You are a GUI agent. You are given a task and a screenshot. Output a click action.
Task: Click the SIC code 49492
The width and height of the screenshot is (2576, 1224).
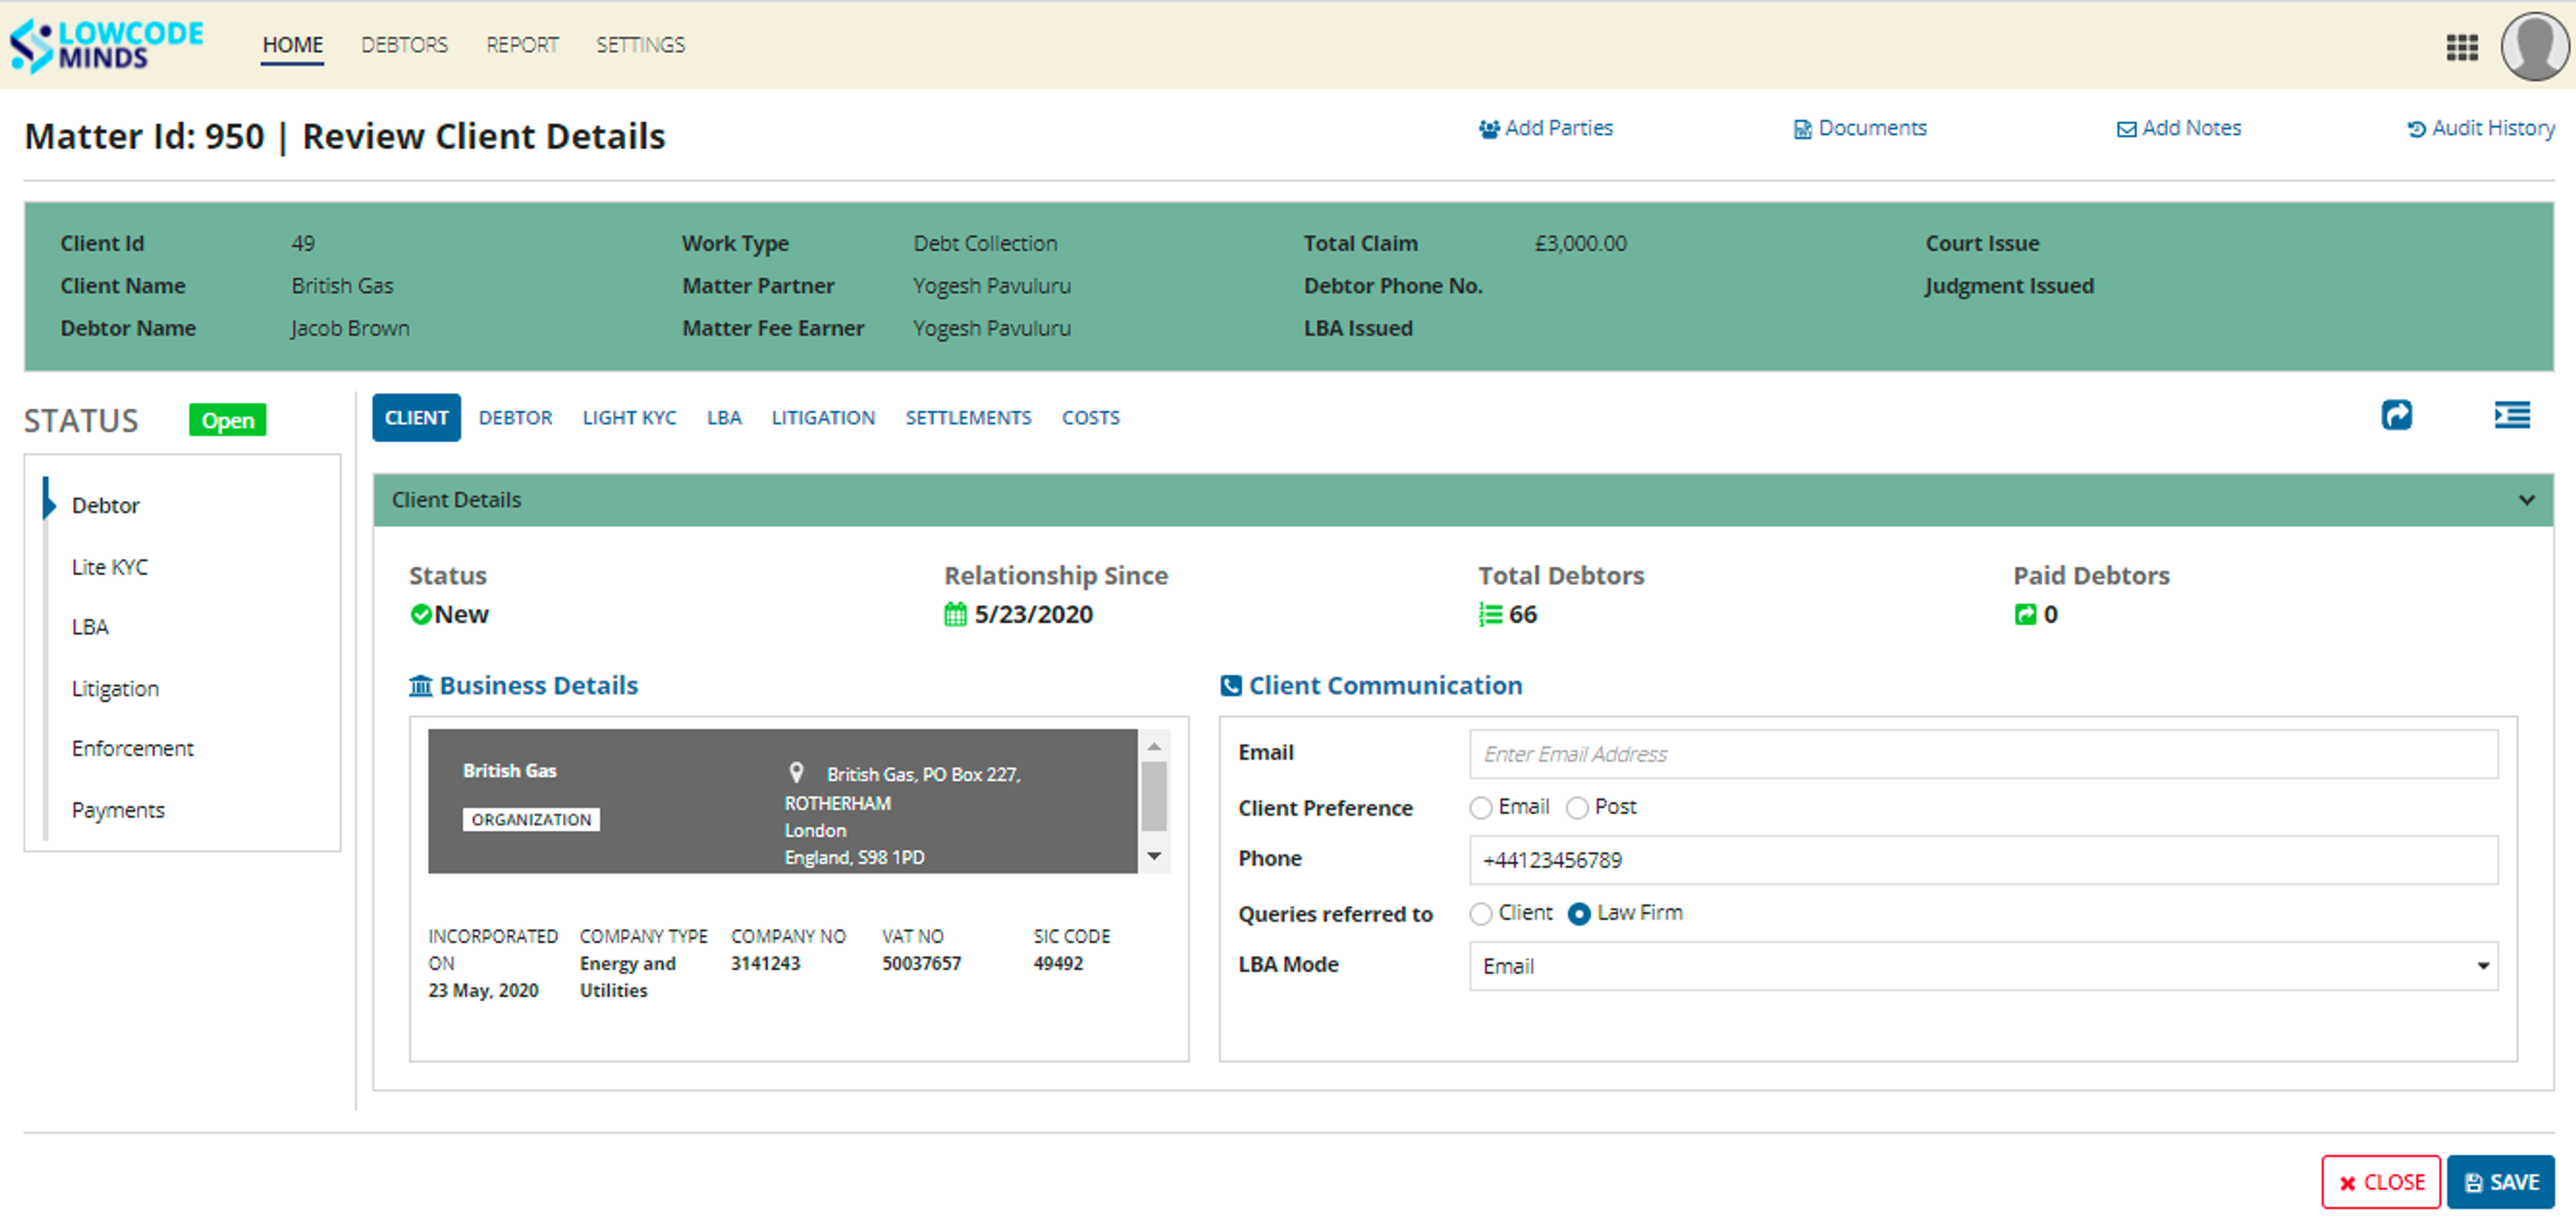tap(1058, 964)
